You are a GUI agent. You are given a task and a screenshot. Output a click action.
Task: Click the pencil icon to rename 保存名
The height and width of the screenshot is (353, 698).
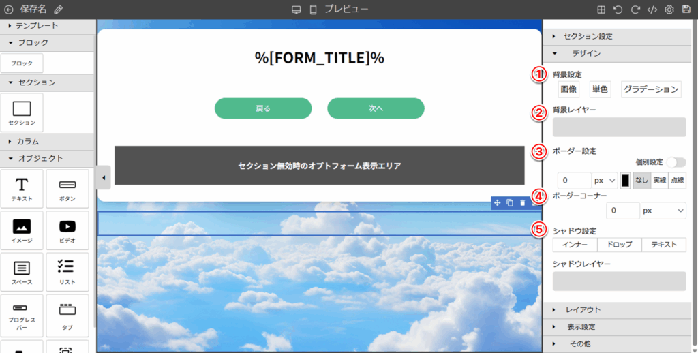coord(58,10)
